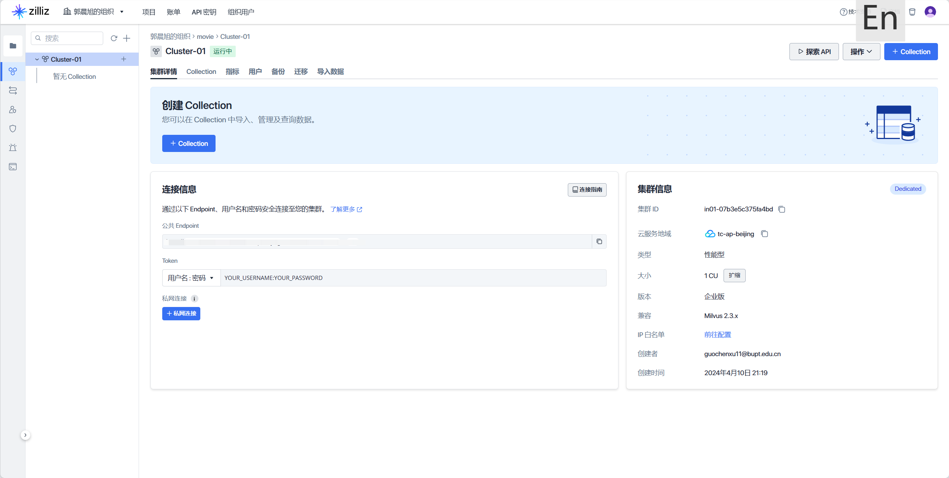Viewport: 949px width, 478px height.
Task: Click the token value field
Action: coord(413,278)
